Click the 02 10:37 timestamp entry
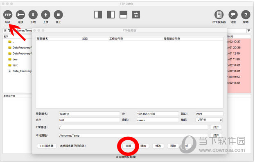 click(235, 42)
